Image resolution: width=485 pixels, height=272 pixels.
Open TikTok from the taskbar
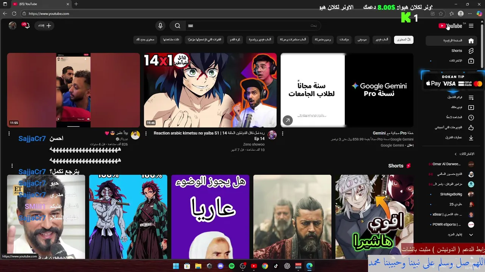[276, 266]
